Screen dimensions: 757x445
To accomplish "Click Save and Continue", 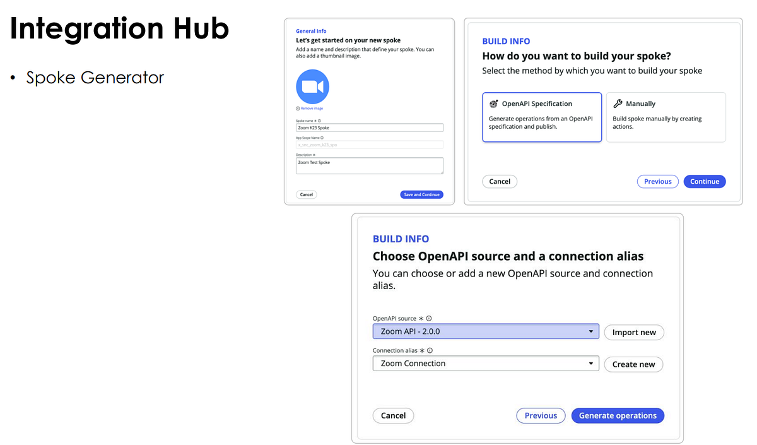I will tap(421, 194).
